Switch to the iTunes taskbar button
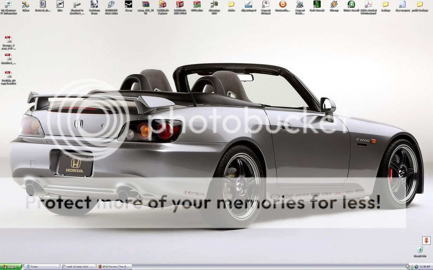This screenshot has height=270, width=433. coord(42,267)
